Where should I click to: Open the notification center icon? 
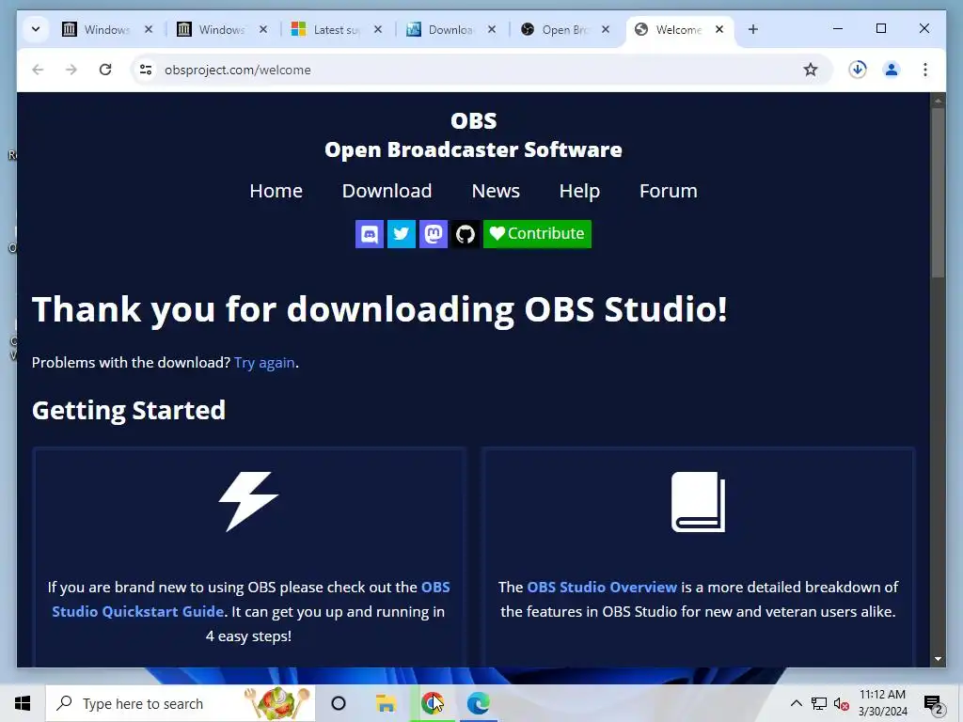[x=934, y=704]
